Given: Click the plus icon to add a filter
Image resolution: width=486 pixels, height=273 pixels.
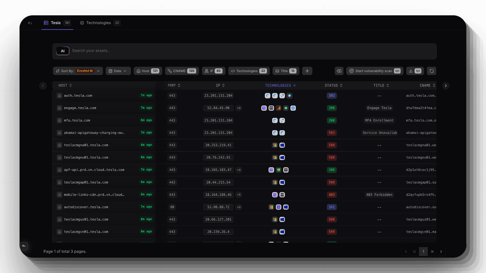Looking at the screenshot, I should (307, 71).
